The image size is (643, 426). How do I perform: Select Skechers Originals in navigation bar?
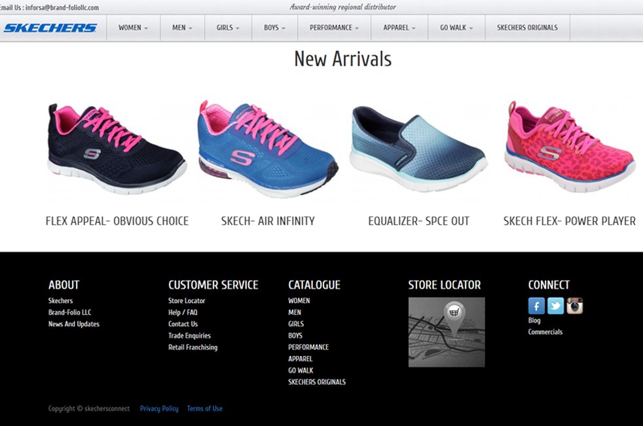coord(527,28)
